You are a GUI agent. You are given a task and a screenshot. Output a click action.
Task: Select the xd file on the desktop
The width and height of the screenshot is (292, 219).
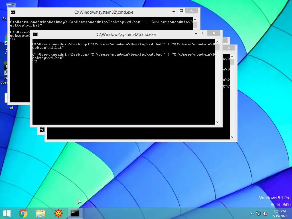tap(7, 102)
